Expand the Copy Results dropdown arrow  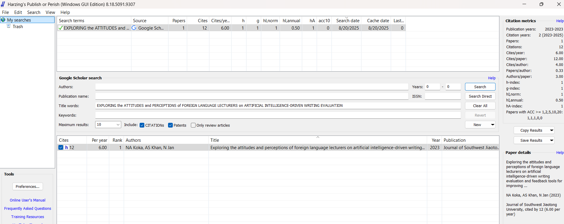(551, 130)
